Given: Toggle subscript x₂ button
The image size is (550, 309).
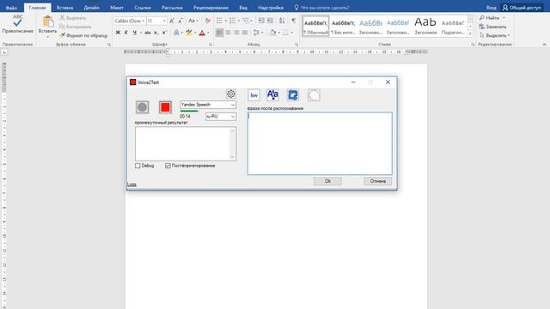Looking at the screenshot, I should 156,33.
